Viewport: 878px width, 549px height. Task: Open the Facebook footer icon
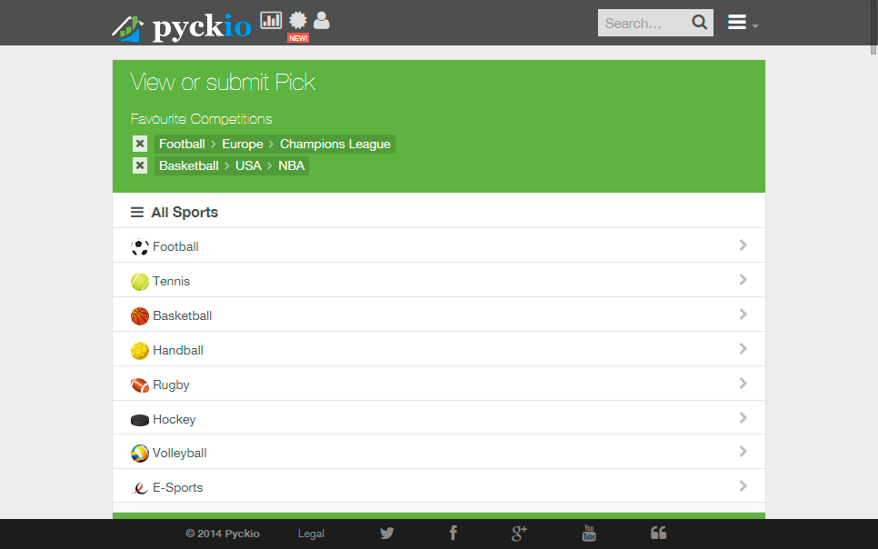tap(453, 533)
